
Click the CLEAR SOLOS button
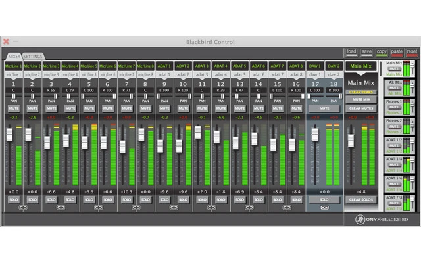[x=361, y=200]
